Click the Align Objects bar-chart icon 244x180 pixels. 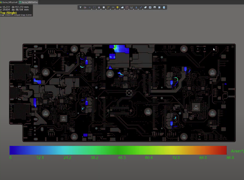(99, 8)
